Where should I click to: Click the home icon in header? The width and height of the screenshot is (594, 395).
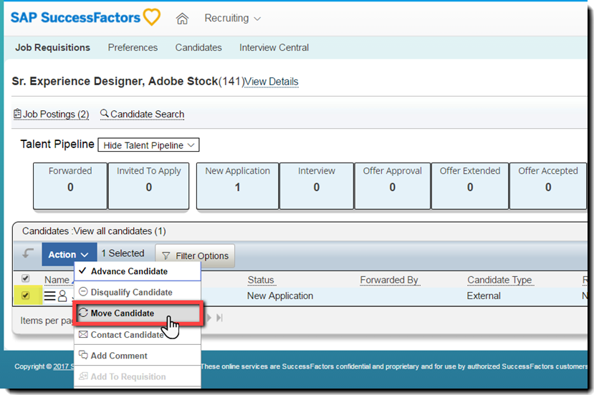(x=182, y=19)
